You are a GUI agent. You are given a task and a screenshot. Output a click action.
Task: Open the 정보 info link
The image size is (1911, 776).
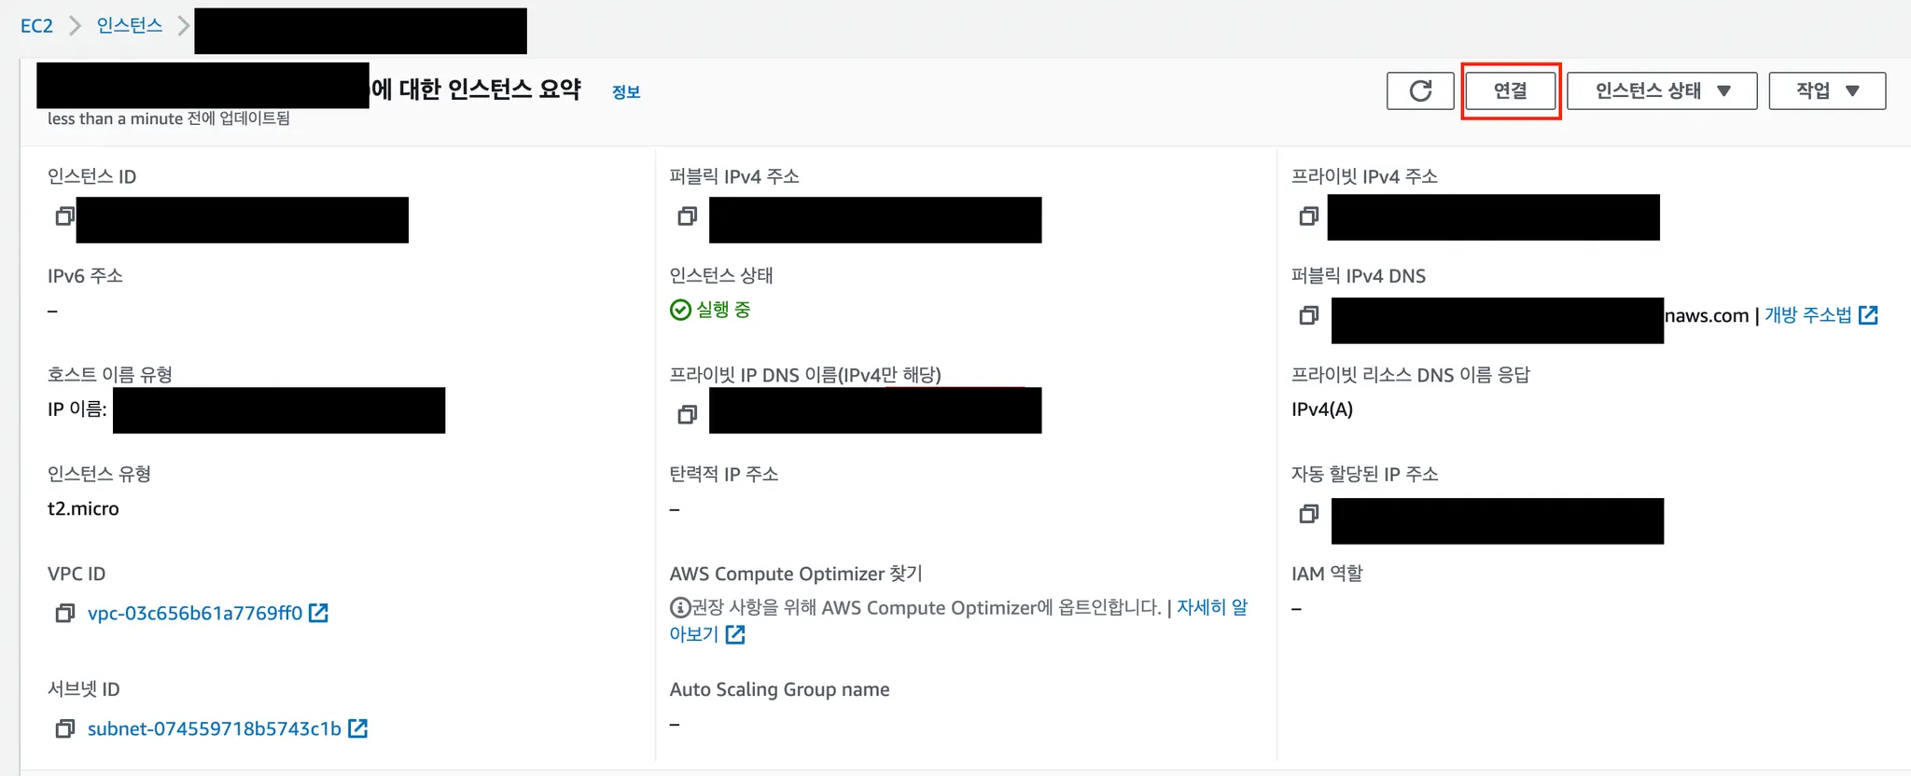click(625, 91)
